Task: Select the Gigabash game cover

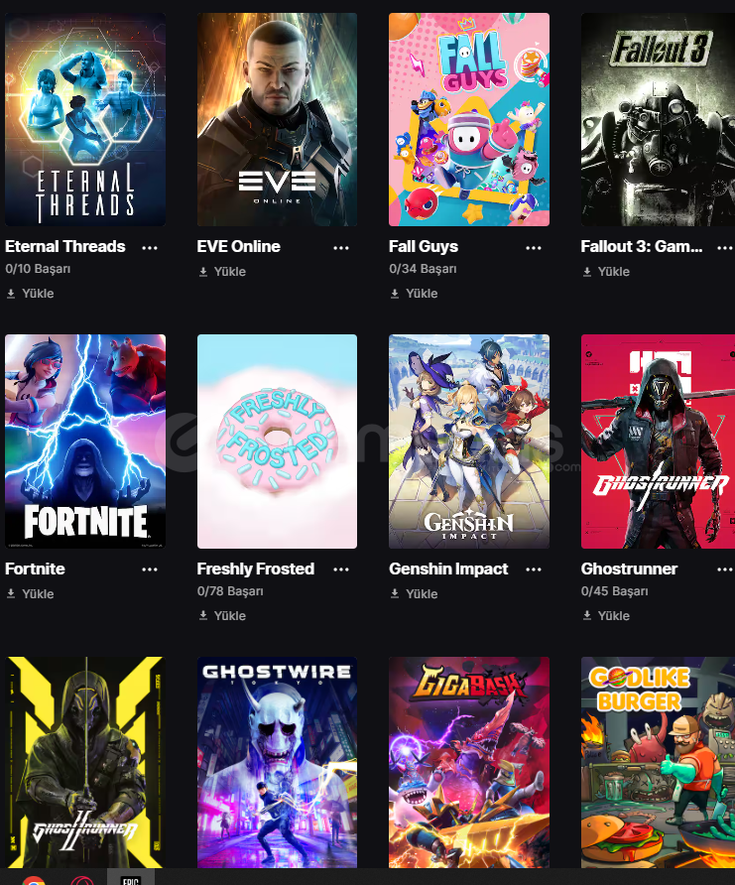Action: (469, 762)
